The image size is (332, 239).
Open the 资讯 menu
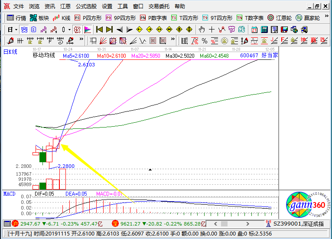tap(50, 7)
